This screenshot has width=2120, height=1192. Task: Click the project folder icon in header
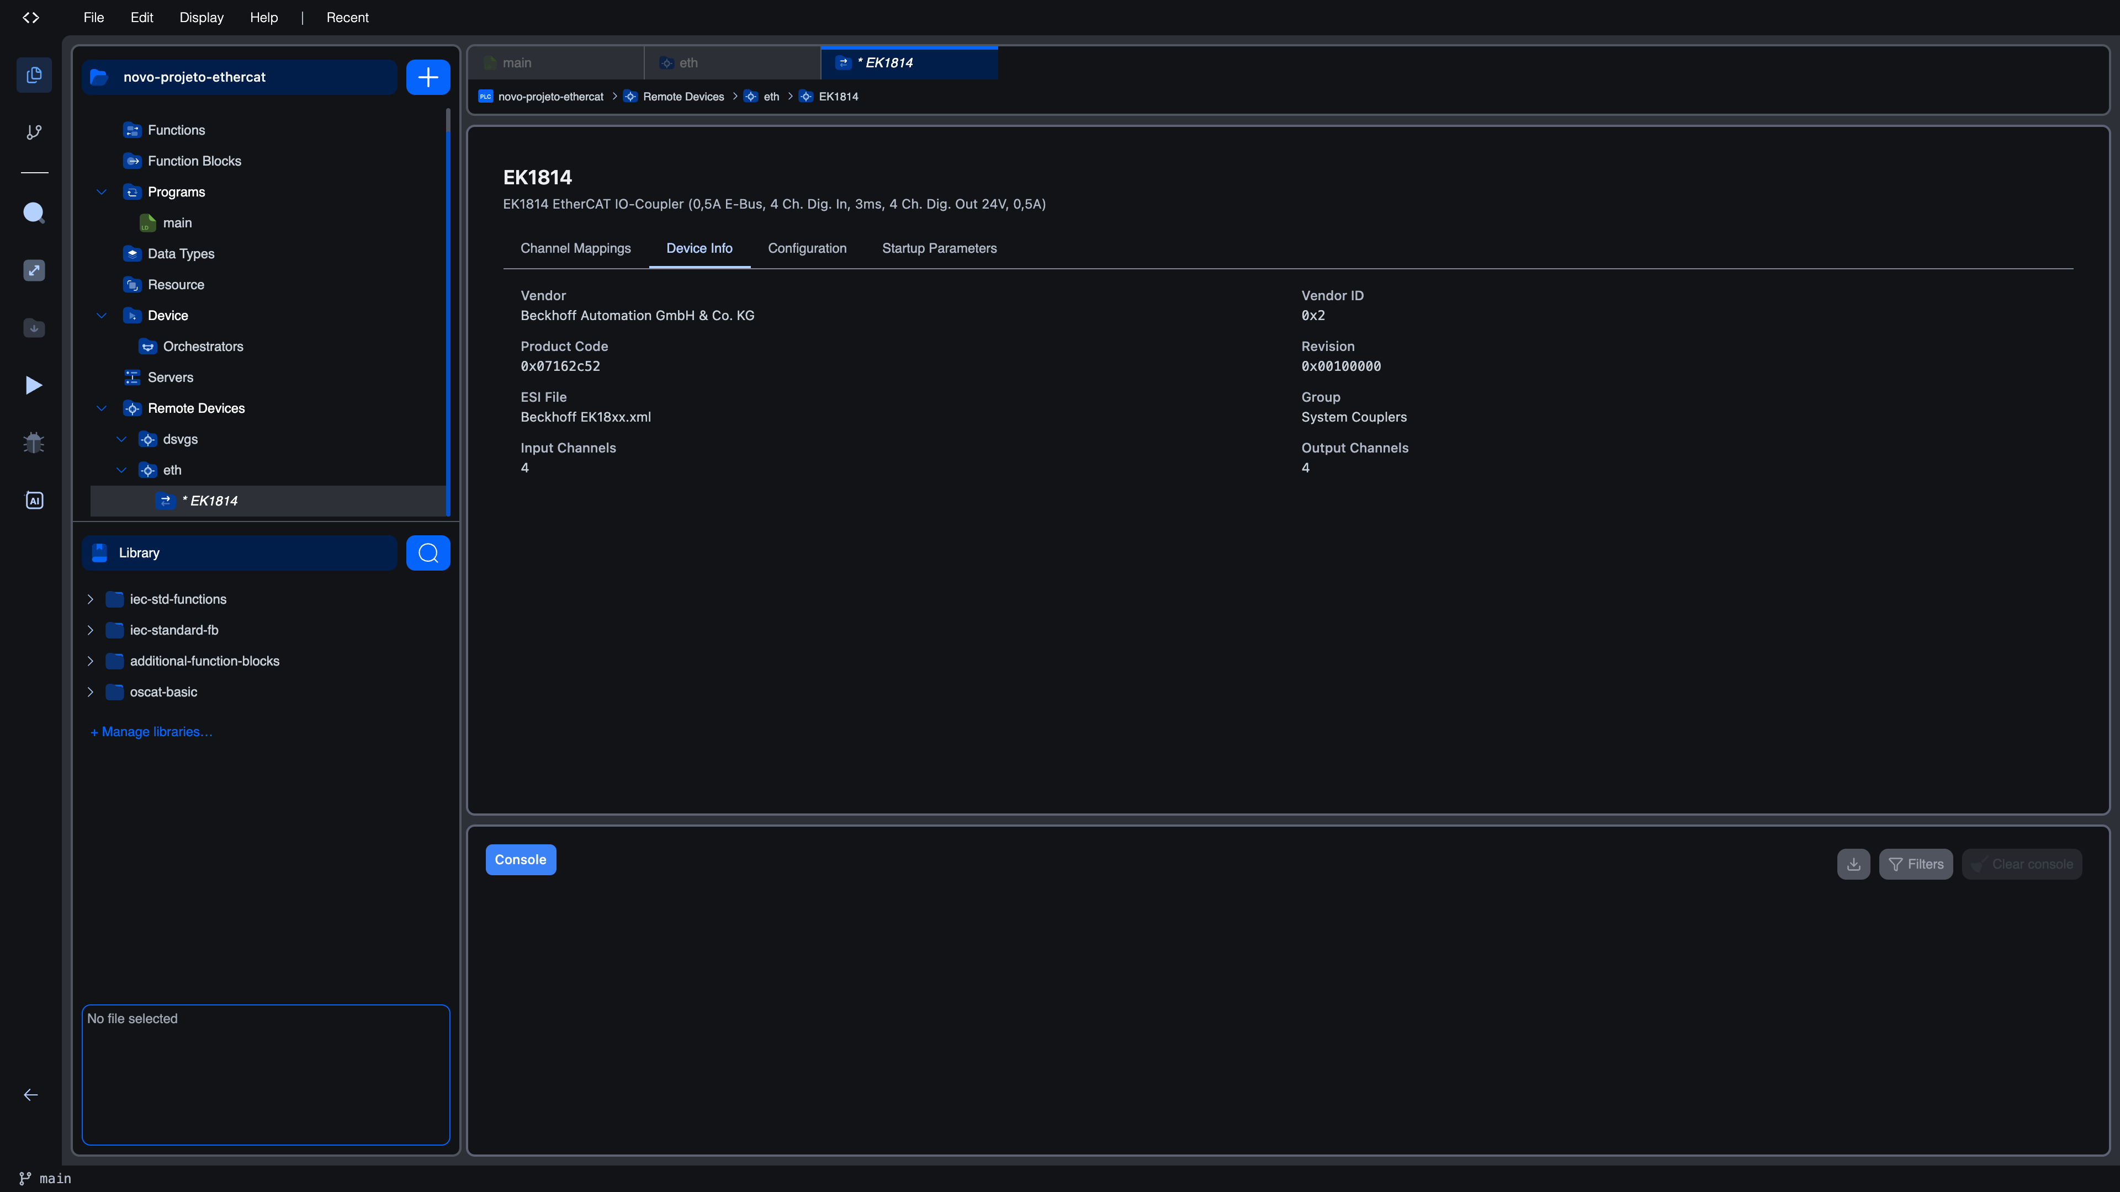(x=99, y=77)
